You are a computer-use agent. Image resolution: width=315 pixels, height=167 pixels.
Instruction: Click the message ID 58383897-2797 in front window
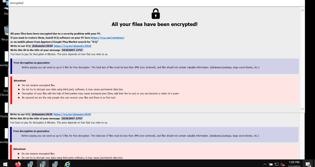coord(72,50)
